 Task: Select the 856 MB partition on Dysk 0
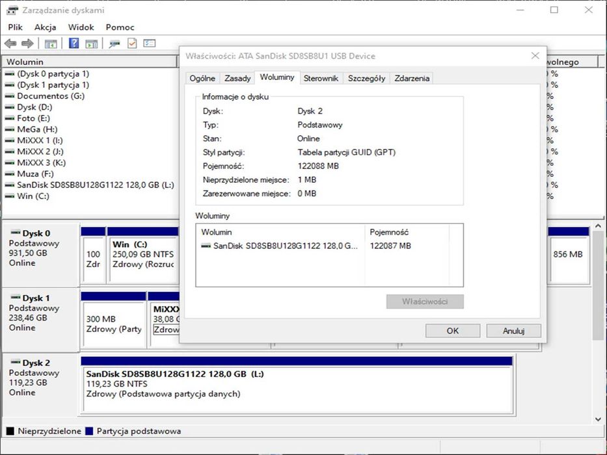point(568,255)
